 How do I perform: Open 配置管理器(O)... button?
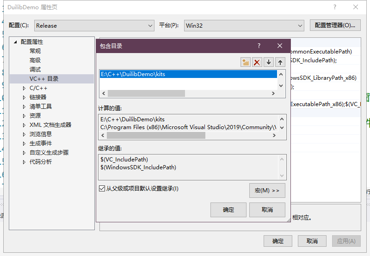pos(335,26)
